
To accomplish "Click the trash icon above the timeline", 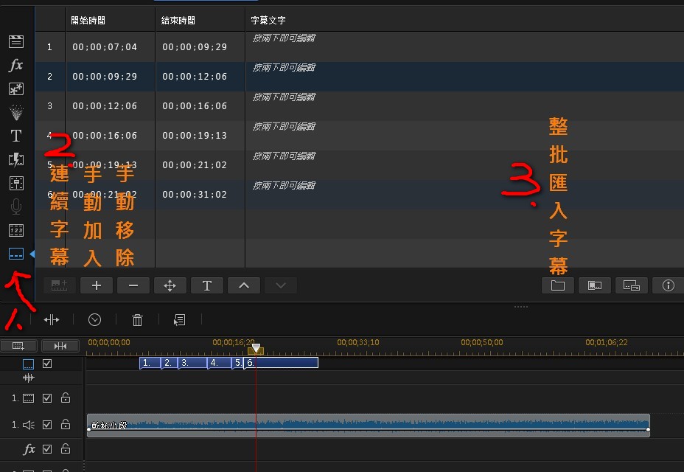I will tap(137, 319).
